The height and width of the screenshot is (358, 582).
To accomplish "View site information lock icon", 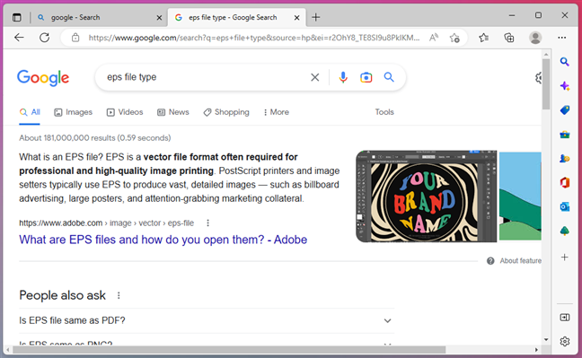I will coord(75,38).
